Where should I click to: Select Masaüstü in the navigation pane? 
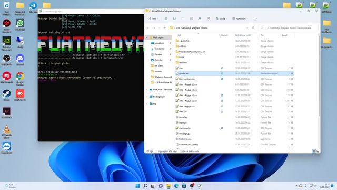click(x=159, y=43)
